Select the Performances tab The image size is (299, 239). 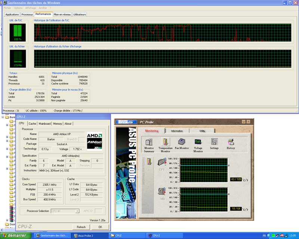tap(43, 14)
